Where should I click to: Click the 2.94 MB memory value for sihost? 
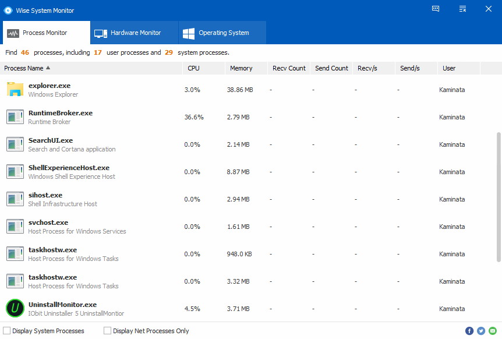[x=238, y=199]
